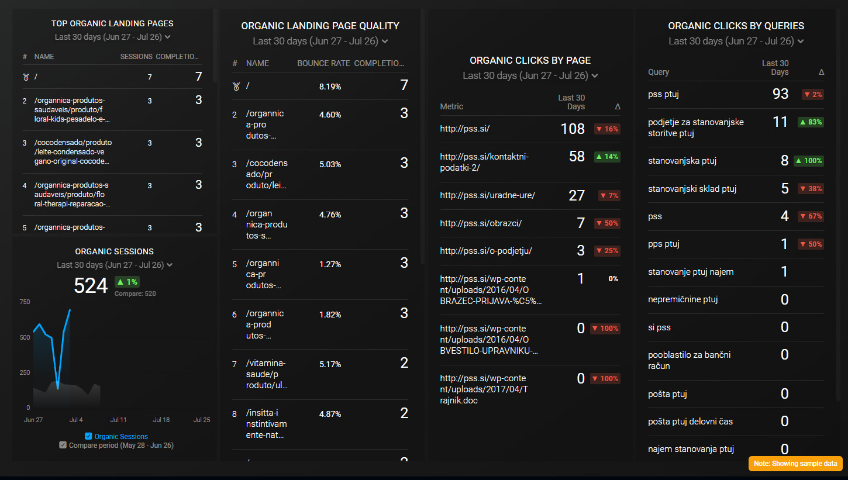Viewport: 848px width, 480px height.
Task: Click the orange Showing sample data note
Action: click(795, 463)
